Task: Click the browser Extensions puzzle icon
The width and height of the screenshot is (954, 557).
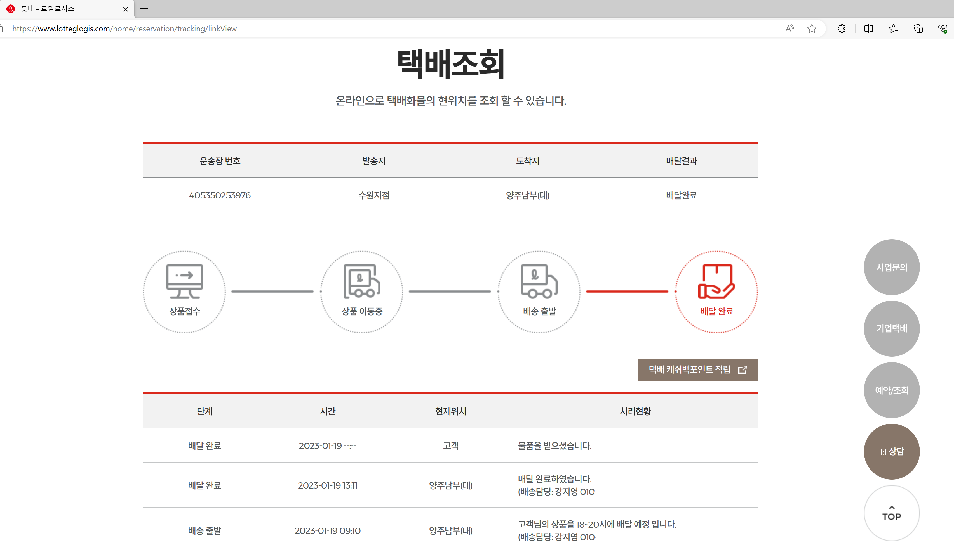Action: click(x=842, y=29)
